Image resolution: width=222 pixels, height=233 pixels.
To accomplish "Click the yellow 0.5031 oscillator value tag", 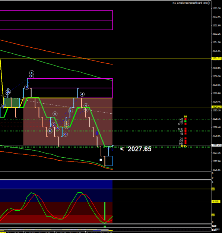I will tap(216, 202).
